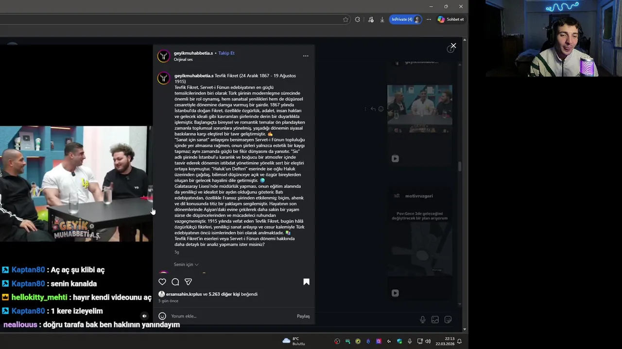
Task: Open ersansahin.krplus liker profile
Action: point(184,294)
